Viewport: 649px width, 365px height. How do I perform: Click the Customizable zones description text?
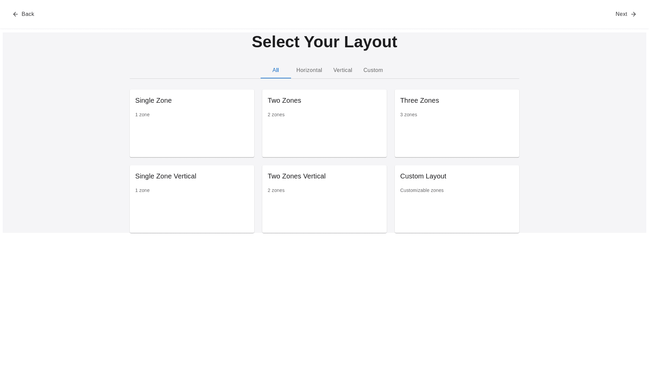point(422,190)
